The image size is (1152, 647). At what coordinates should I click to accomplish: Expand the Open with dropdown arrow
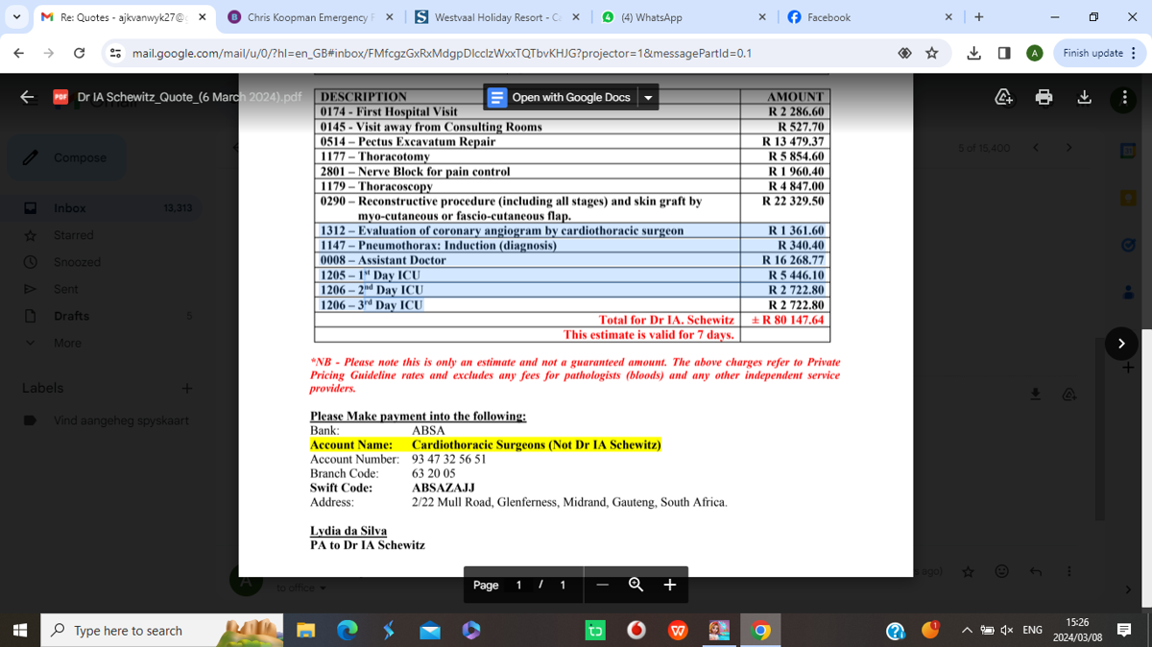648,97
